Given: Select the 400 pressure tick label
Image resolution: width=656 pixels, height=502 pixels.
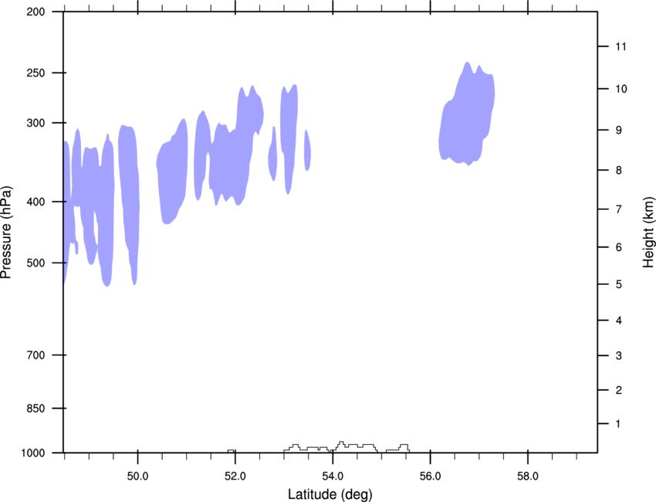Looking at the screenshot, I should (36, 202).
